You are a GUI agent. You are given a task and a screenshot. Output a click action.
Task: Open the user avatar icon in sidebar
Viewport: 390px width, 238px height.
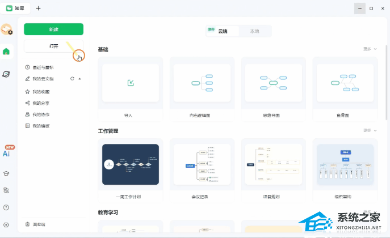[6, 29]
